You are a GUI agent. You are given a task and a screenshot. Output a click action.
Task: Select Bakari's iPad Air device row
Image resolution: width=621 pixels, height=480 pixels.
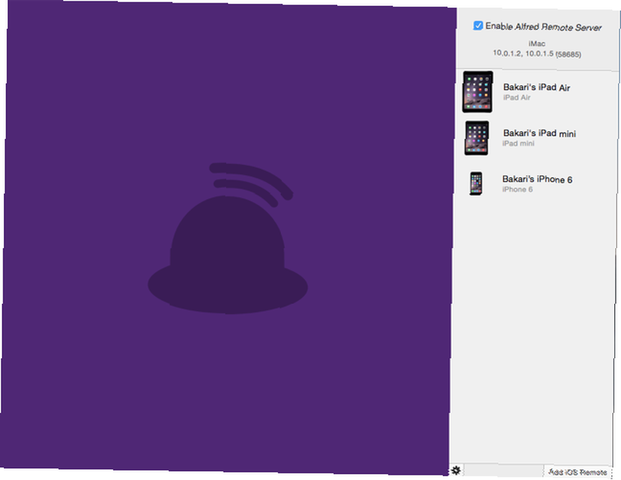538,92
